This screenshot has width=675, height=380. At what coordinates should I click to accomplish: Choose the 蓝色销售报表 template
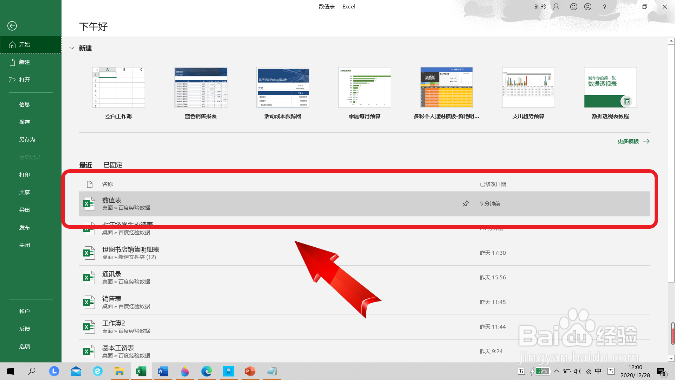[x=201, y=87]
